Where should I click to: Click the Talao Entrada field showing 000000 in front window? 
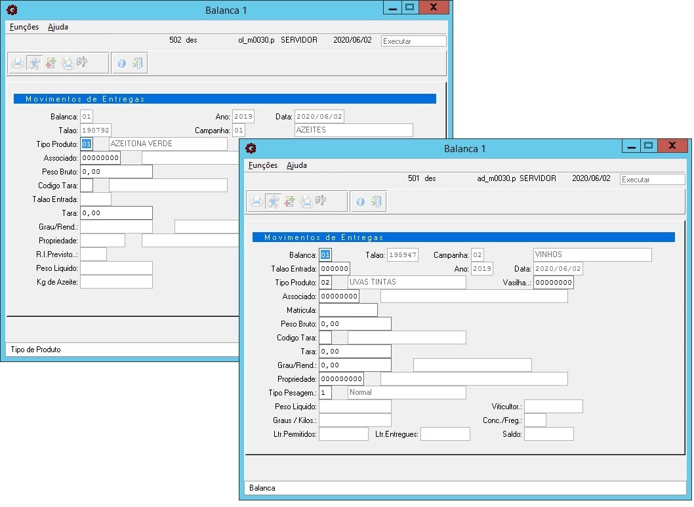(335, 268)
